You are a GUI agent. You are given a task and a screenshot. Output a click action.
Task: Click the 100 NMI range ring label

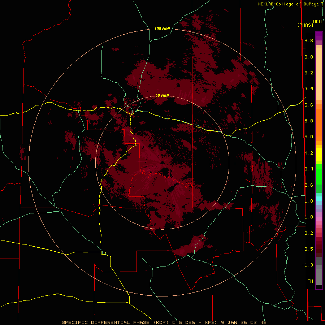click(x=162, y=29)
